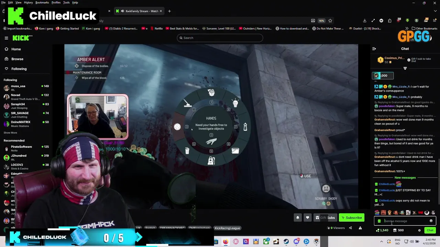Open Other Bookmarks folder

[425, 28]
